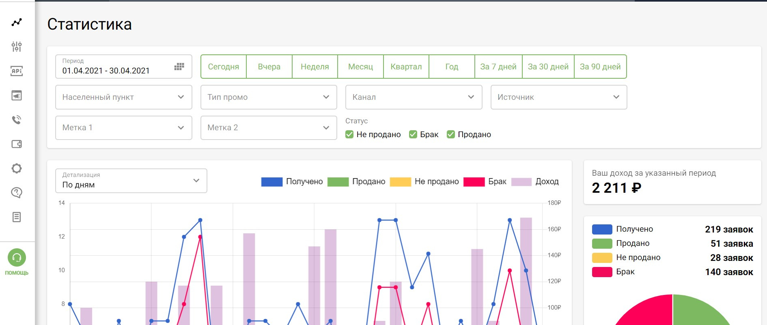Open the Тип промо dropdown
Screen dimensions: 767x325
(x=269, y=97)
